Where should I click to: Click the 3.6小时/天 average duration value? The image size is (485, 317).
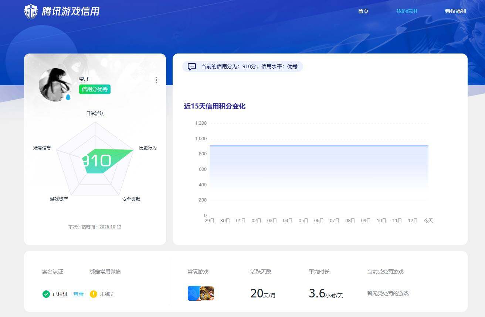[x=326, y=294]
